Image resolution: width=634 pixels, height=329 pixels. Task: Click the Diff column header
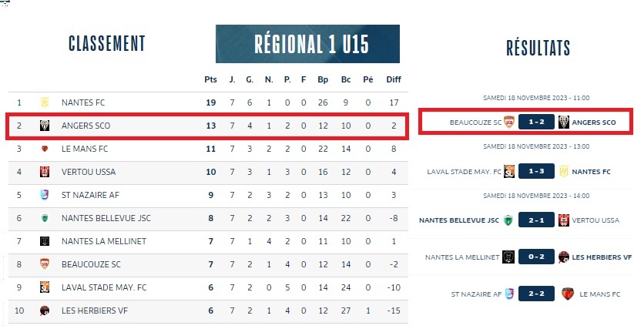[393, 79]
